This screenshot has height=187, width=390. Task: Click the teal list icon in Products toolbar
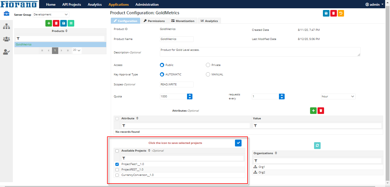click(x=71, y=23)
